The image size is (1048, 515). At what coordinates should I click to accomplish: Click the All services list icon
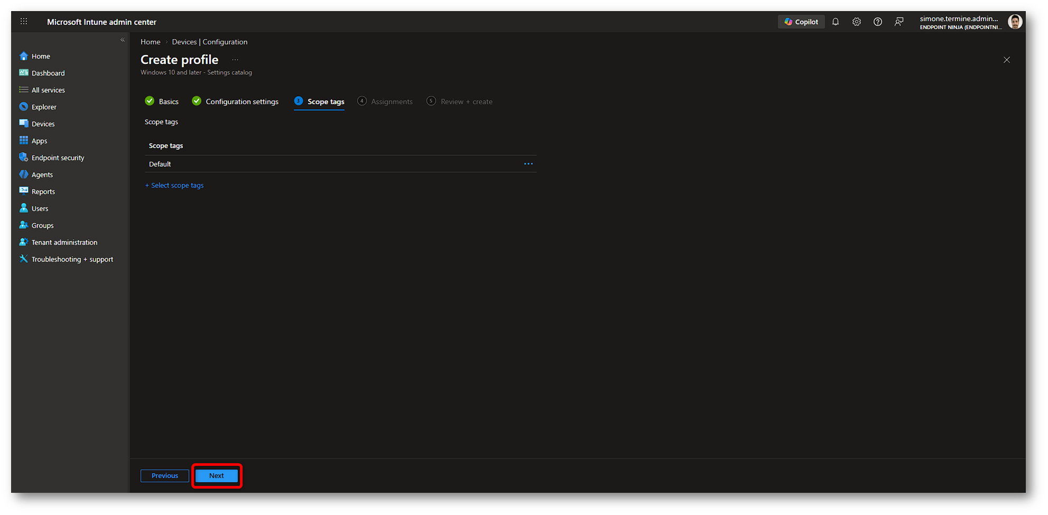pyautogui.click(x=24, y=90)
